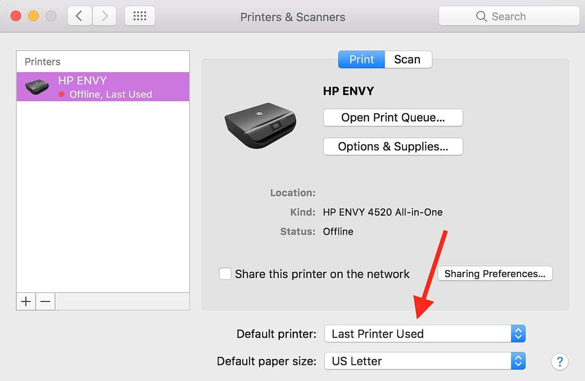The image size is (585, 381).
Task: Click the HP ENVY printer icon in sidebar
Action: (x=37, y=87)
